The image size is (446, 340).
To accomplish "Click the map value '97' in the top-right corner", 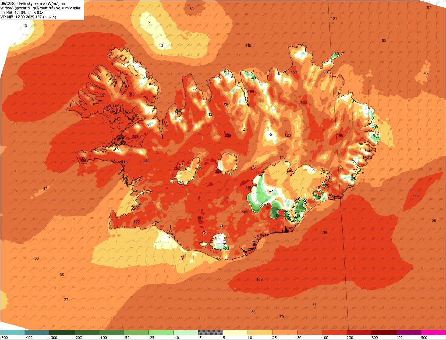I will click(x=429, y=7).
